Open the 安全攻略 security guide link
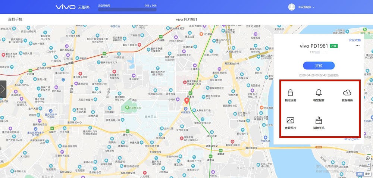373x178 pixels. [355, 40]
